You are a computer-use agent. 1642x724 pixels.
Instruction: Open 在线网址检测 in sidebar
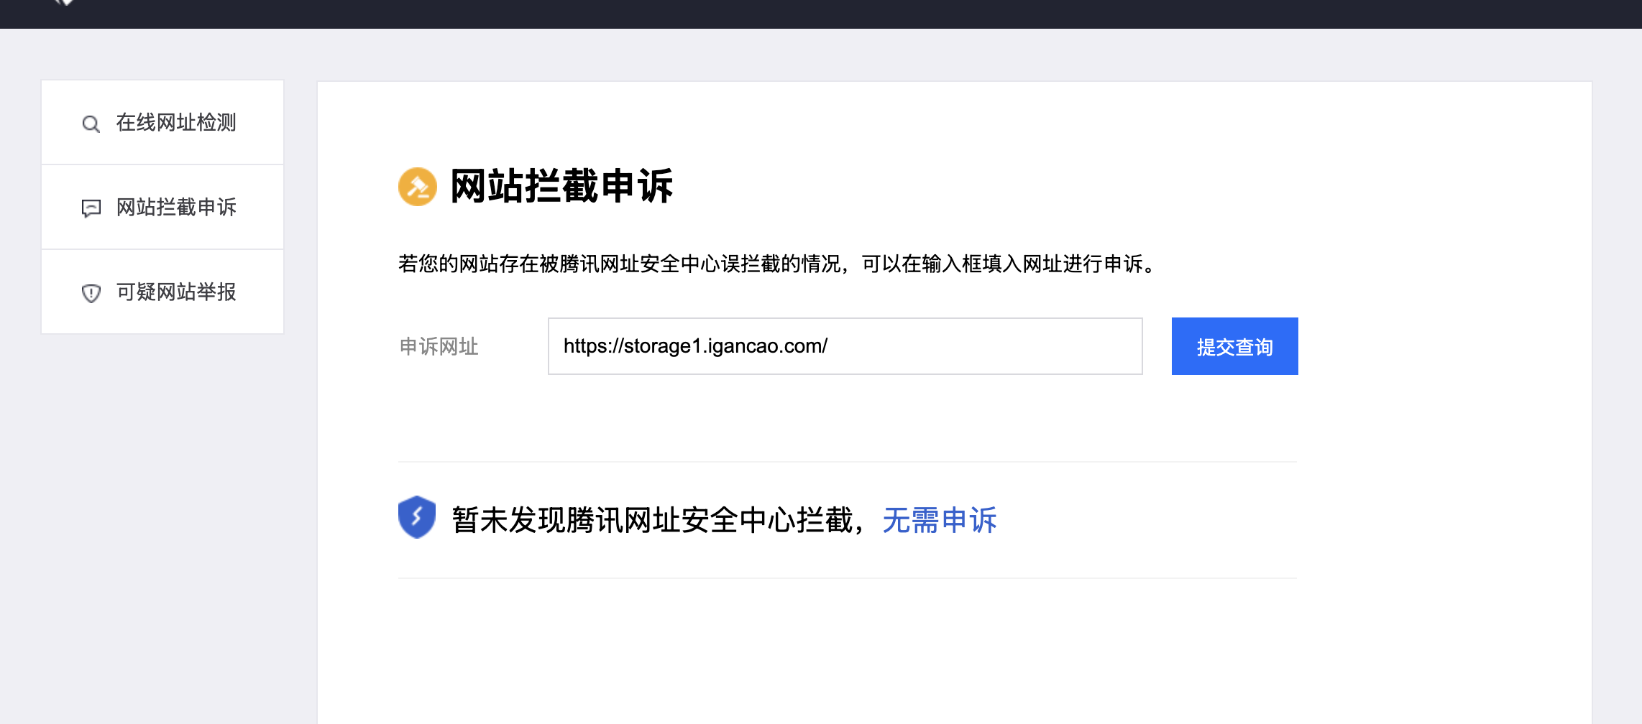click(x=162, y=123)
